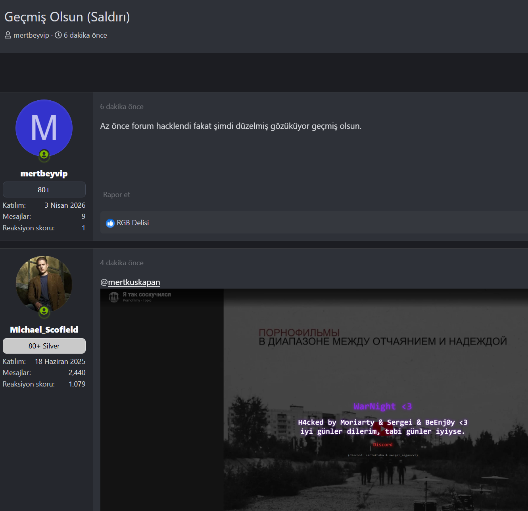Viewport: 528px width, 511px height.
Task: Open the '6 dakika önce' thread timestamp in header
Action: [85, 35]
